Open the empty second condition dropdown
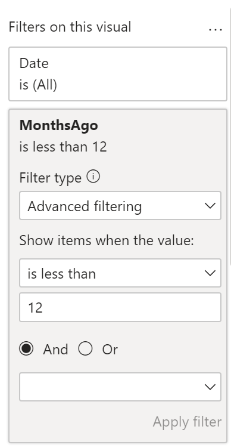Screen dimensions: 231x448 120,387
